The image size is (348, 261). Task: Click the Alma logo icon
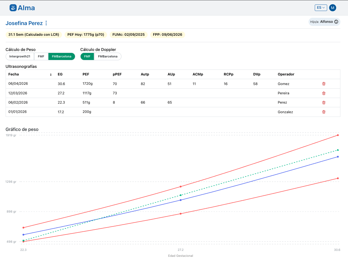point(13,8)
